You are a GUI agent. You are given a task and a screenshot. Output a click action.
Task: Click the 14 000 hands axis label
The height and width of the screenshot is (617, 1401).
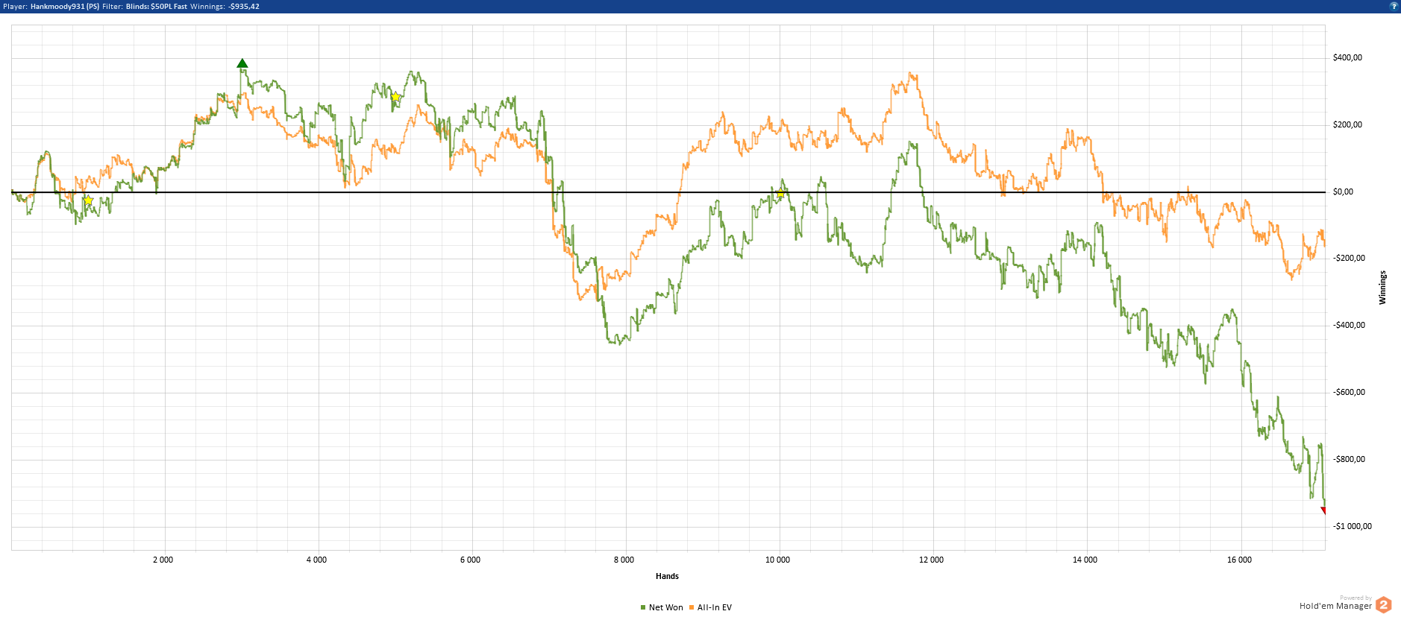[1085, 560]
